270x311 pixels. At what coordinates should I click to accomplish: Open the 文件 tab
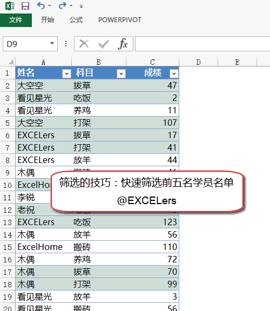(16, 20)
